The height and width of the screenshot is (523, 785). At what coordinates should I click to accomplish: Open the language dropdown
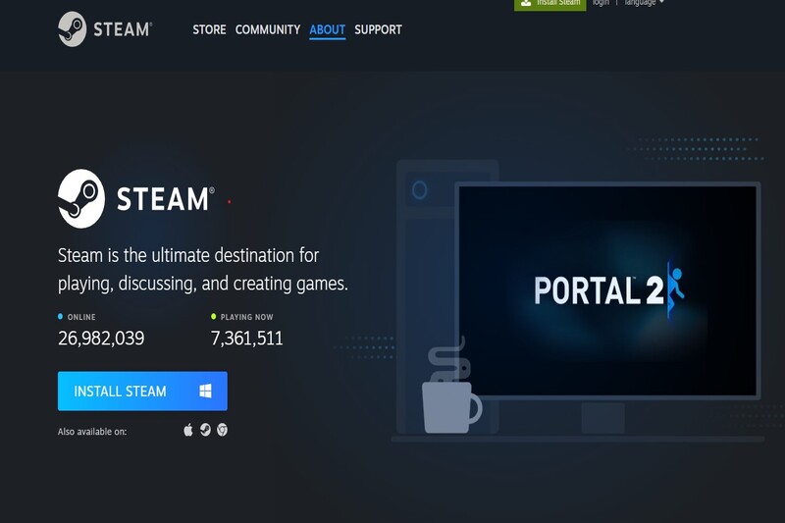point(641,3)
